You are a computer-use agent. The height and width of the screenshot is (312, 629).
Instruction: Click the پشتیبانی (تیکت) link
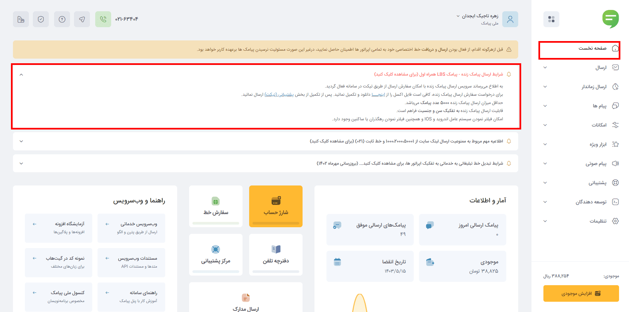click(279, 94)
